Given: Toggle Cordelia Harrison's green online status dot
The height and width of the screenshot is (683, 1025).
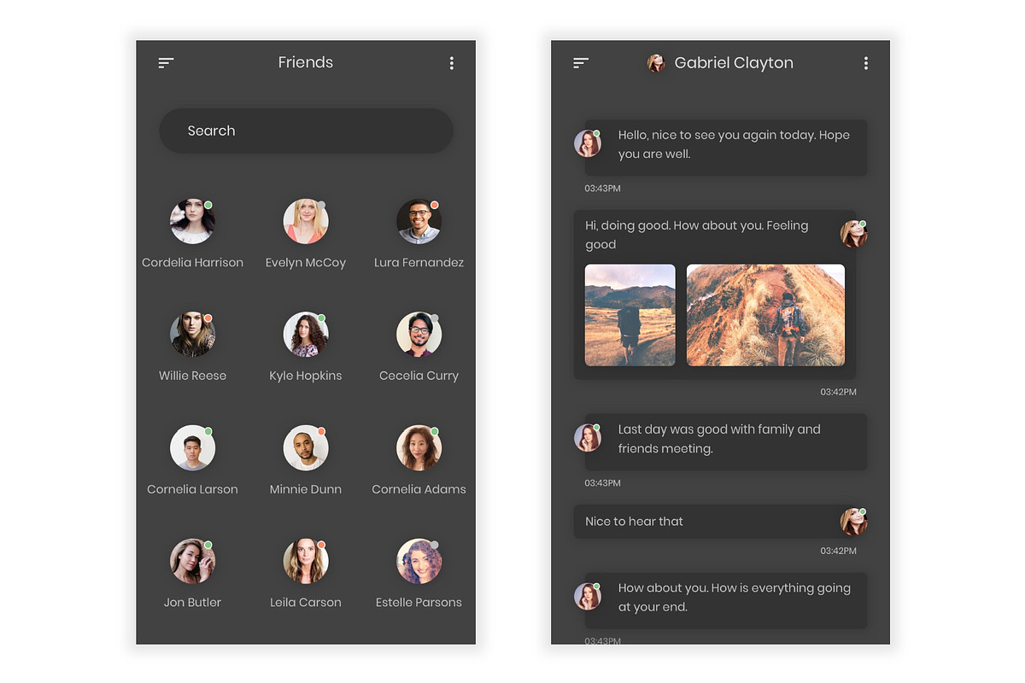Looking at the screenshot, I should click(208, 204).
